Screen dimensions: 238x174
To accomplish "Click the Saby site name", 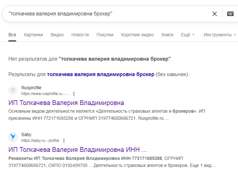I will pos(26,135).
